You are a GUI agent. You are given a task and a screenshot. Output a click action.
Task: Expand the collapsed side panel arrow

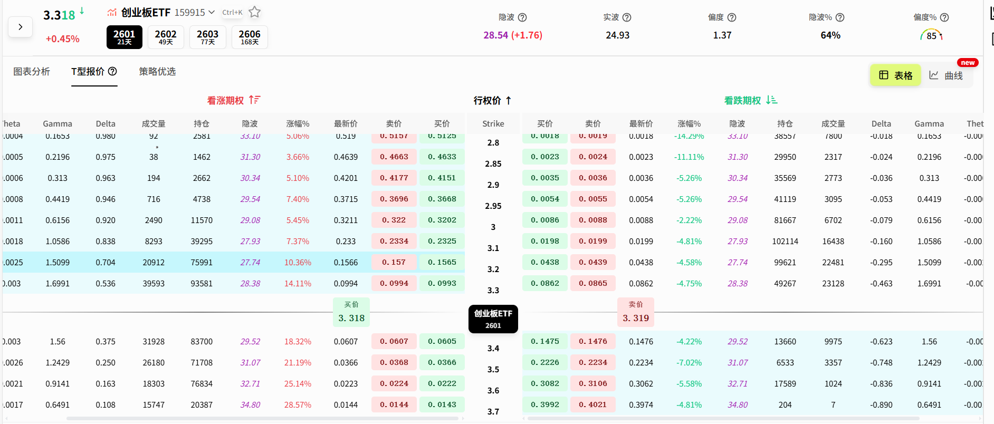(x=20, y=27)
